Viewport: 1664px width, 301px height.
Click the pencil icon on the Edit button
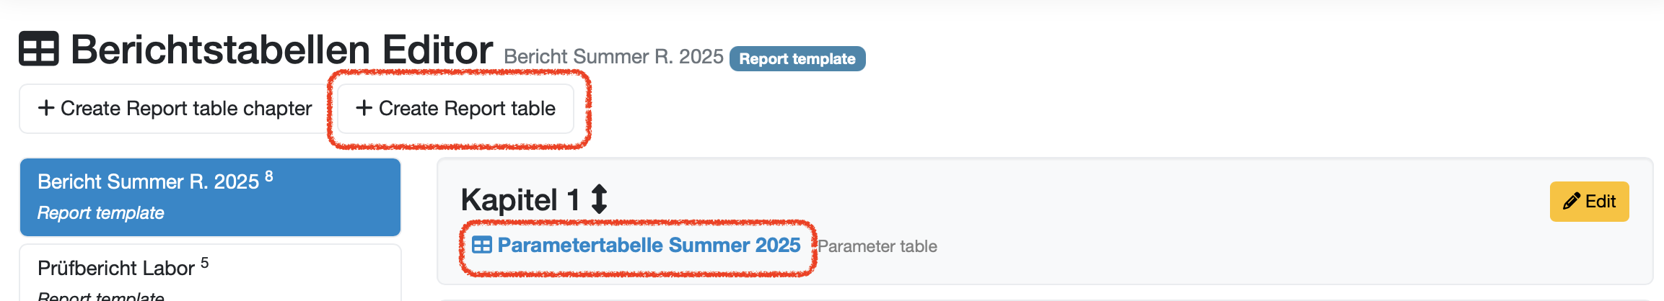click(x=1571, y=202)
